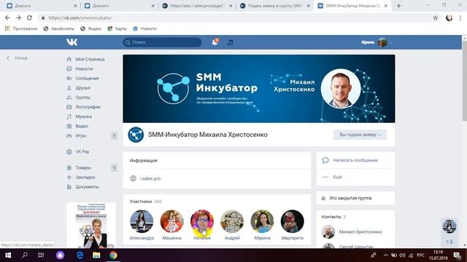Open the music note icon in header
This screenshot has width=467, height=262.
(x=231, y=42)
